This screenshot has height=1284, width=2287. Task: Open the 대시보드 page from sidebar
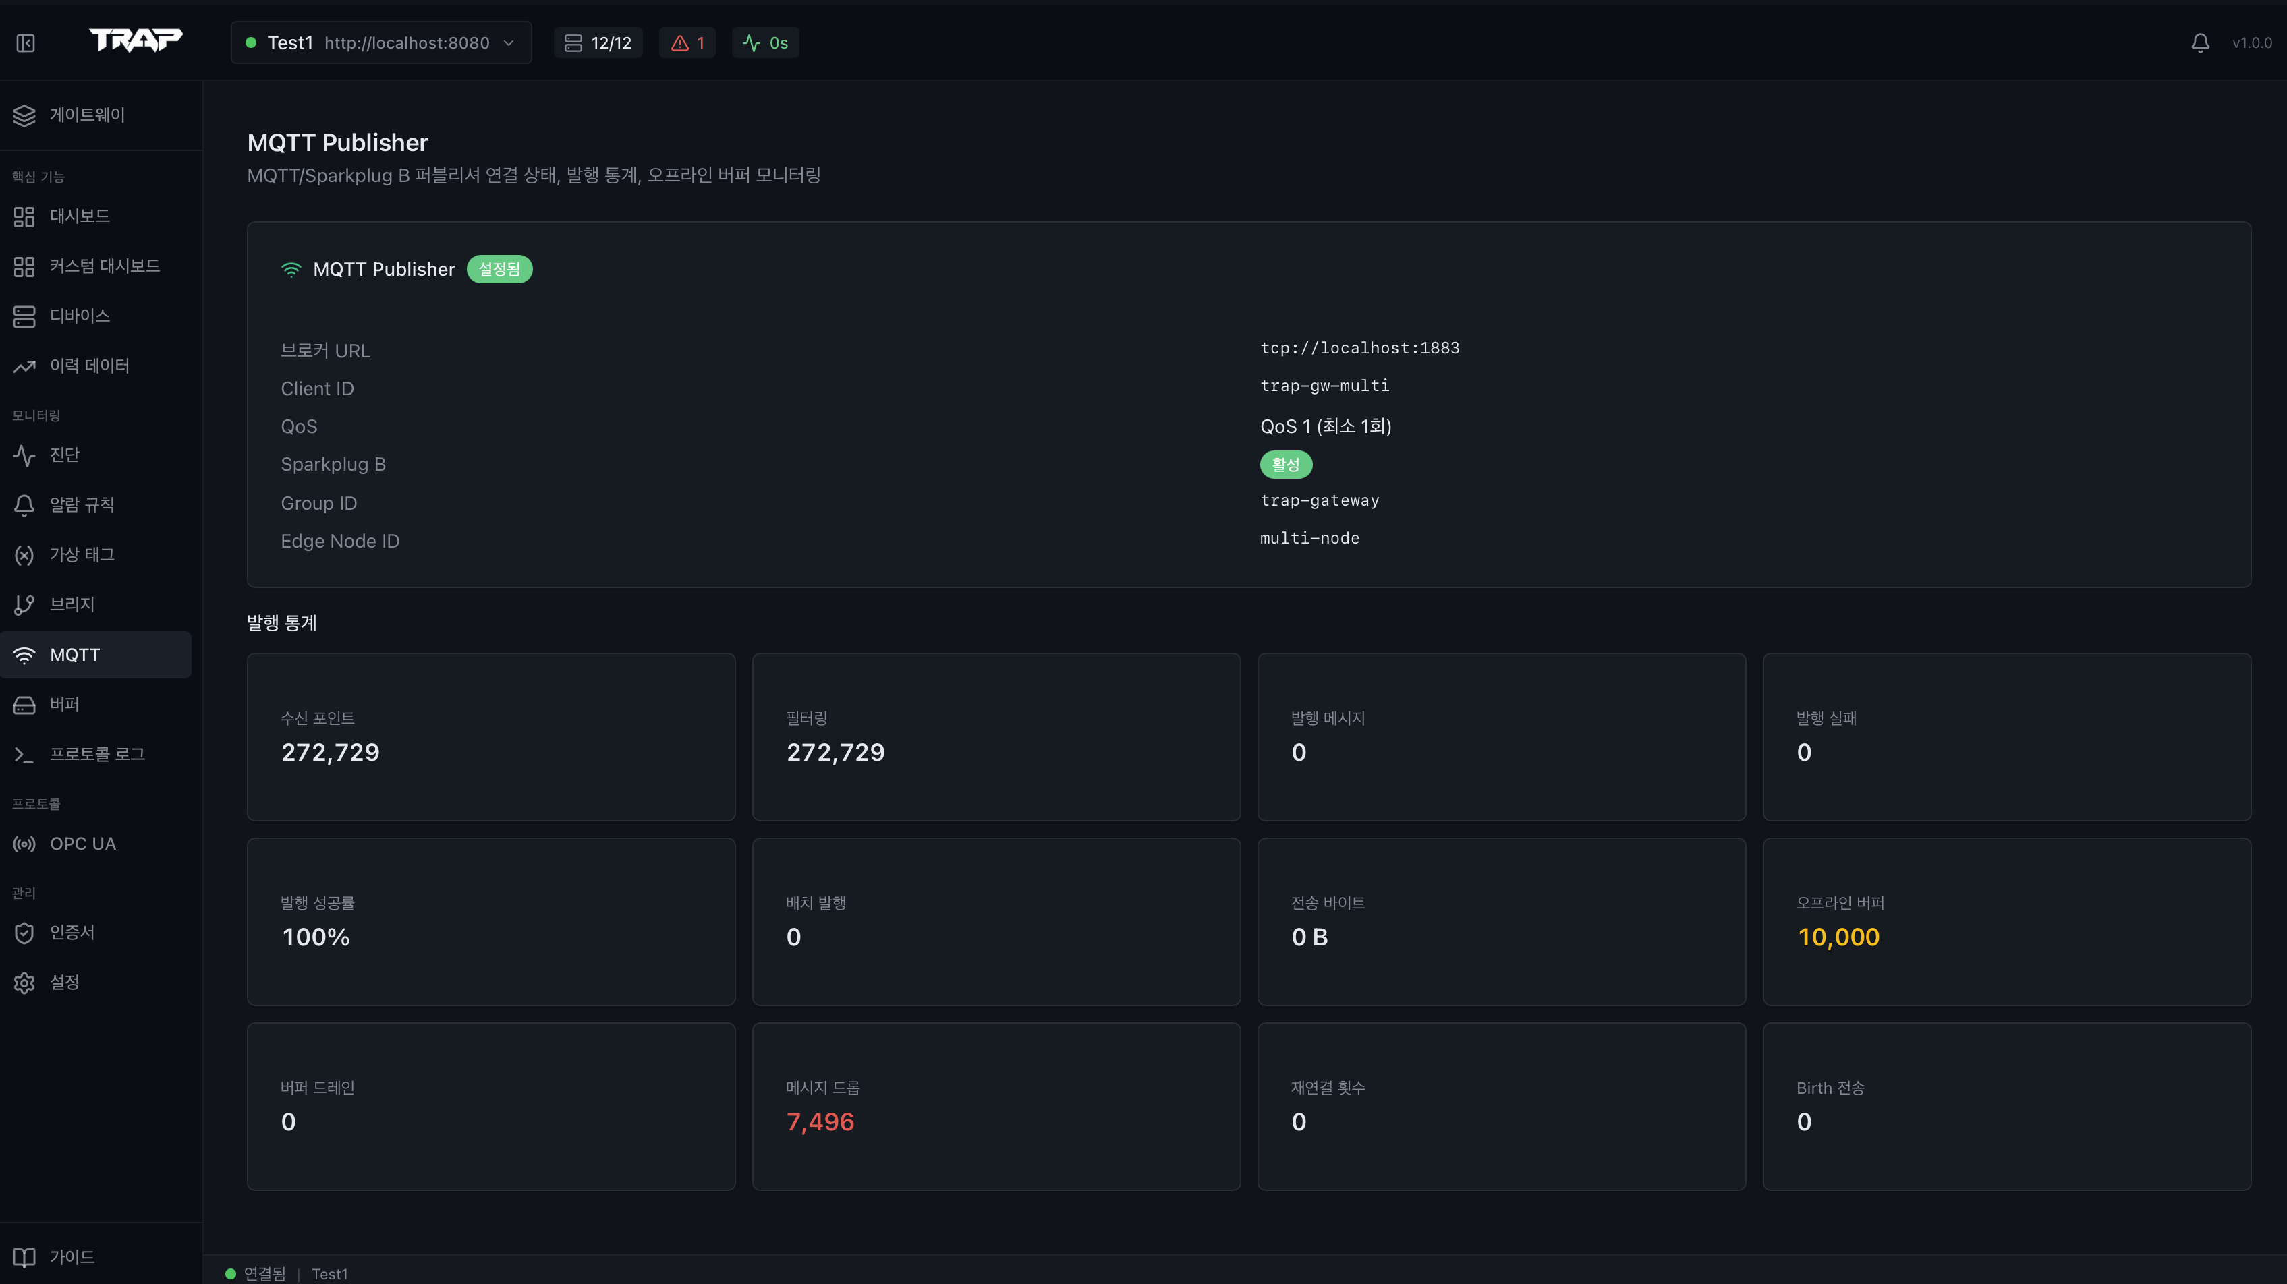[x=80, y=216]
